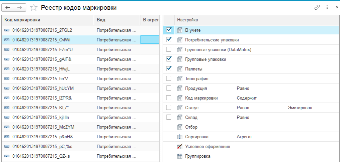The height and width of the screenshot is (162, 340).
Task: Add page to favorites with star icon
Action: (x=33, y=7)
